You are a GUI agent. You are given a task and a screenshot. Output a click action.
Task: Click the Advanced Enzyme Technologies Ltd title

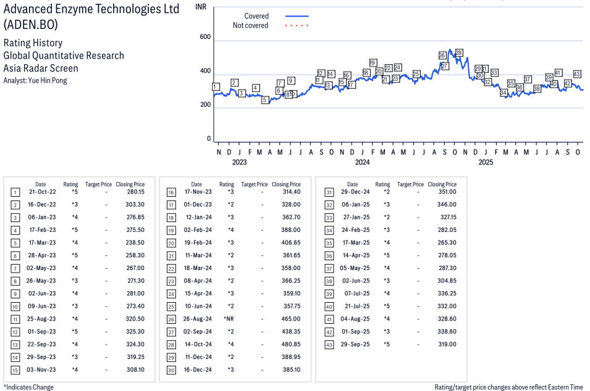tap(91, 9)
